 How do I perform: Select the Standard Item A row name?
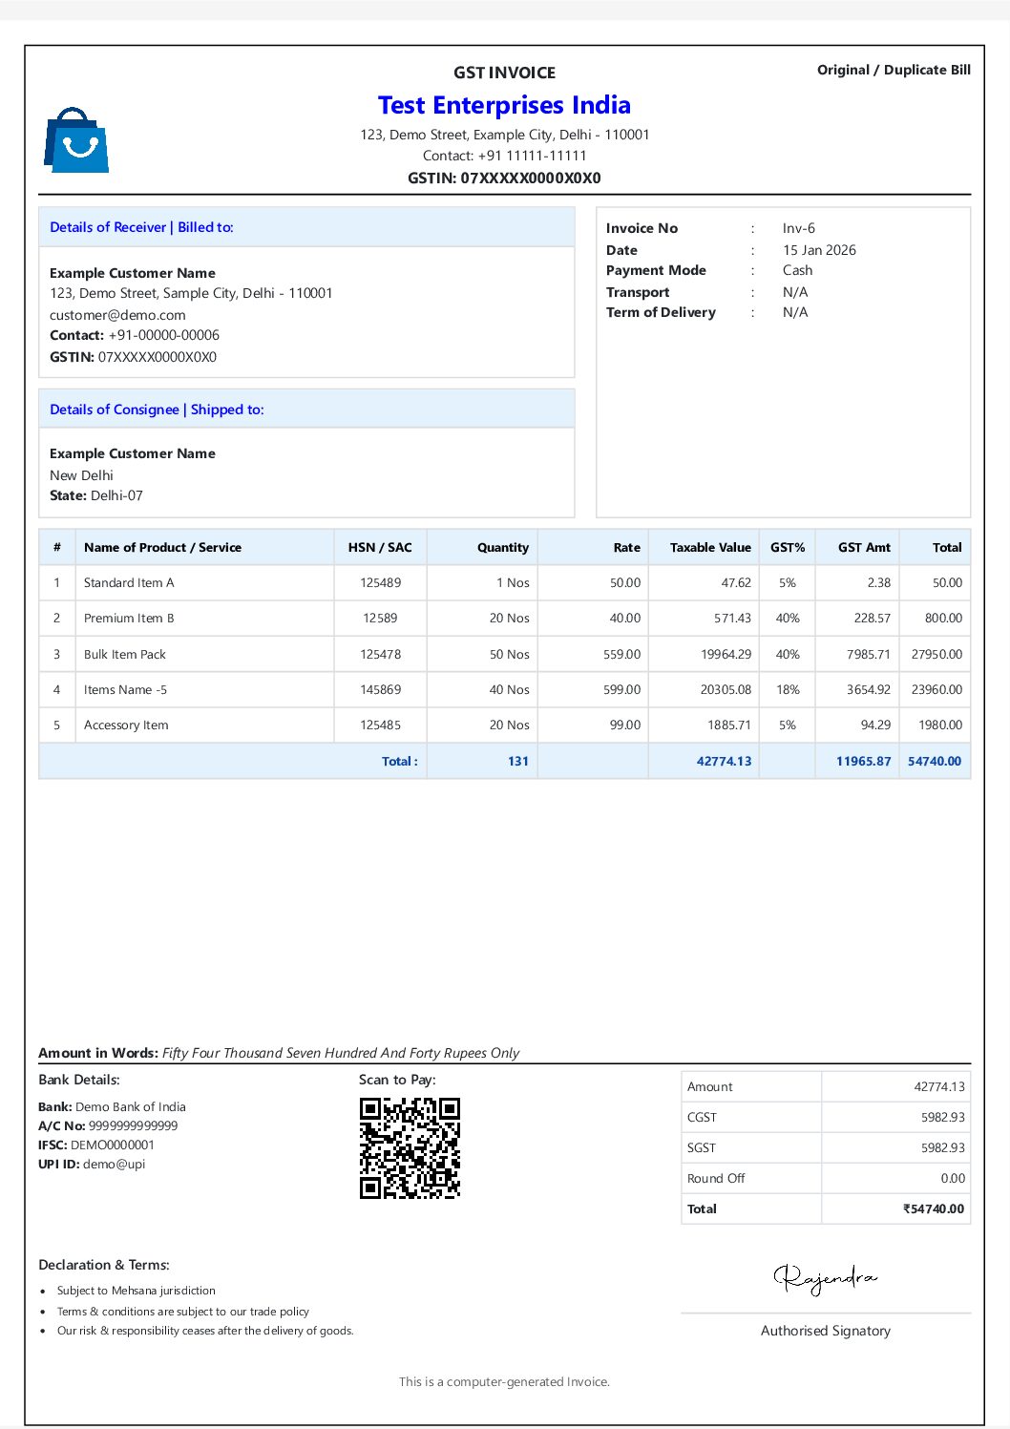click(x=129, y=583)
